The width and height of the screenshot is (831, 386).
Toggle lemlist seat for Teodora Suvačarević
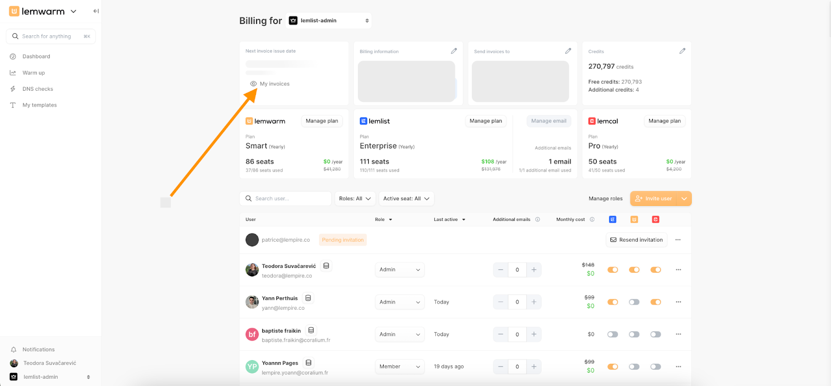click(x=613, y=270)
